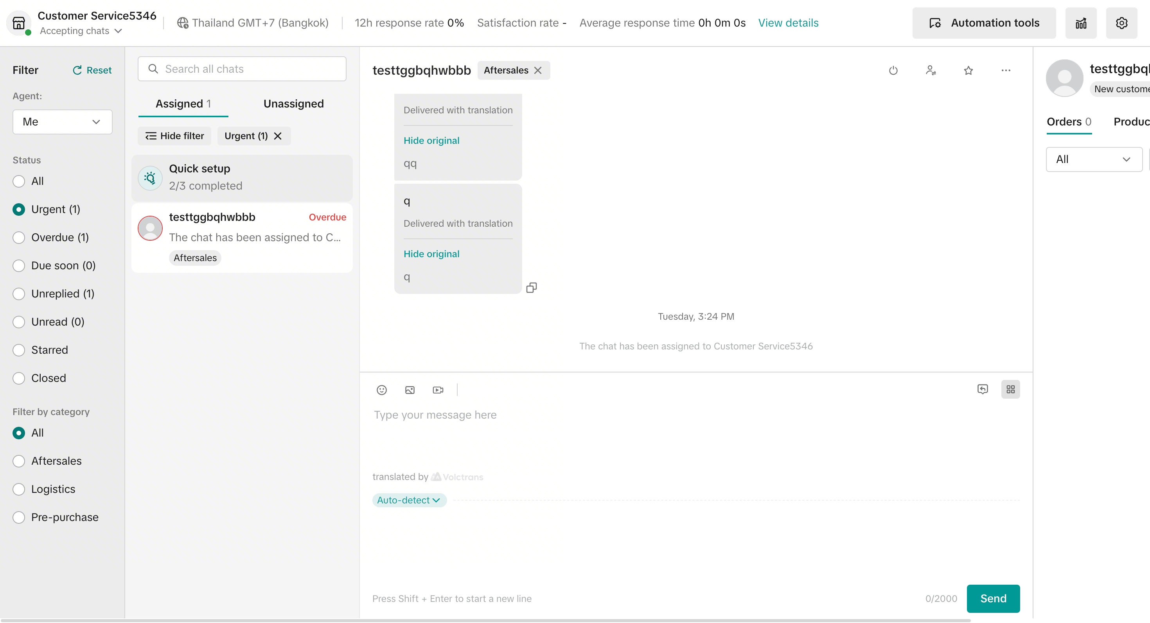Click the Search all chats field
The image size is (1150, 623).
click(x=242, y=69)
